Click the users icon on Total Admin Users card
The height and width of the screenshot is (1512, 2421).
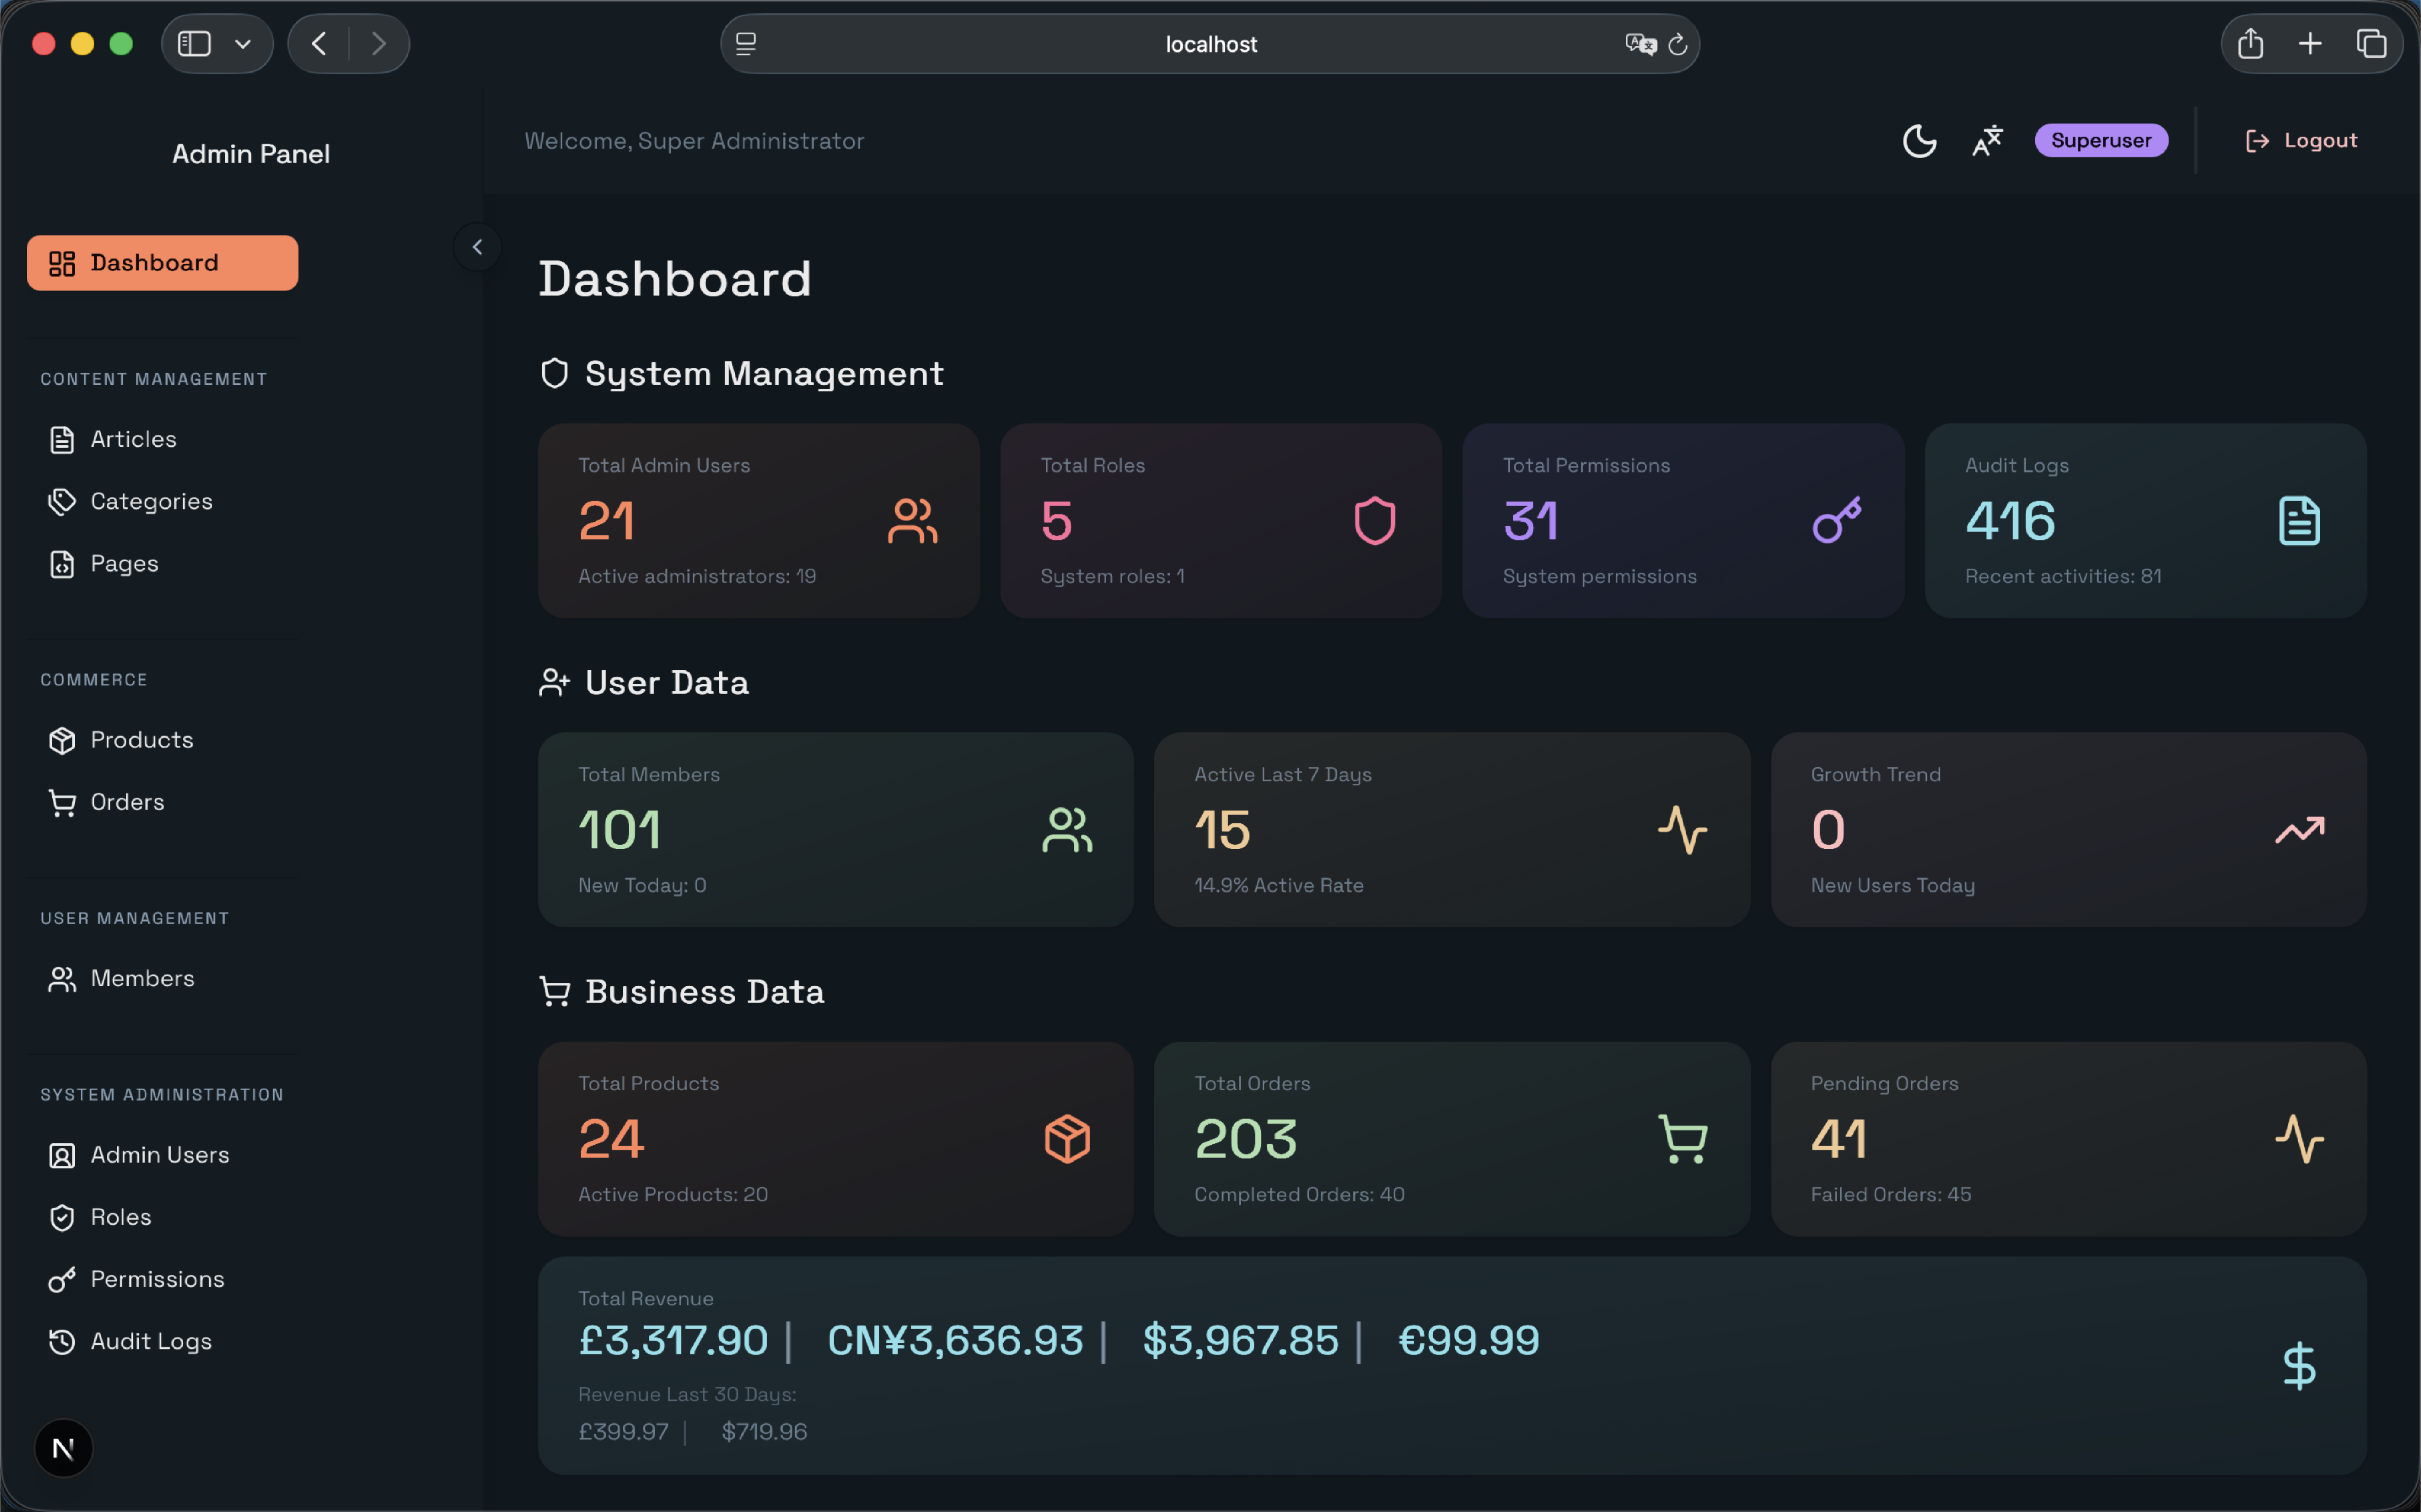pos(912,521)
